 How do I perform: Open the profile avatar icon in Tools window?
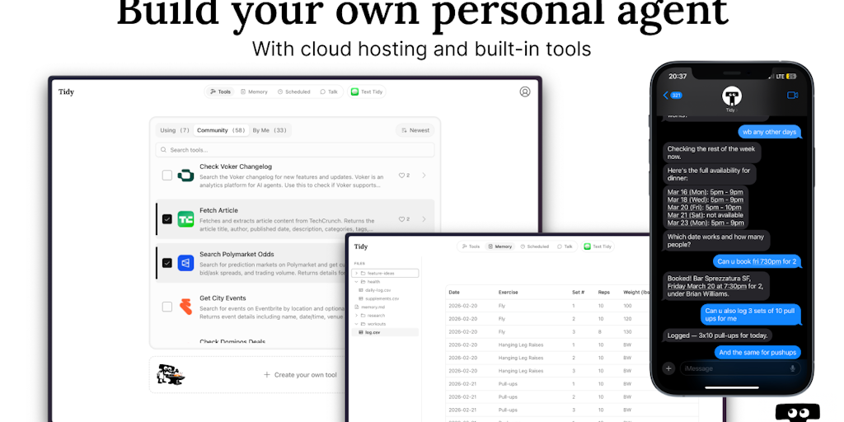[x=525, y=91]
